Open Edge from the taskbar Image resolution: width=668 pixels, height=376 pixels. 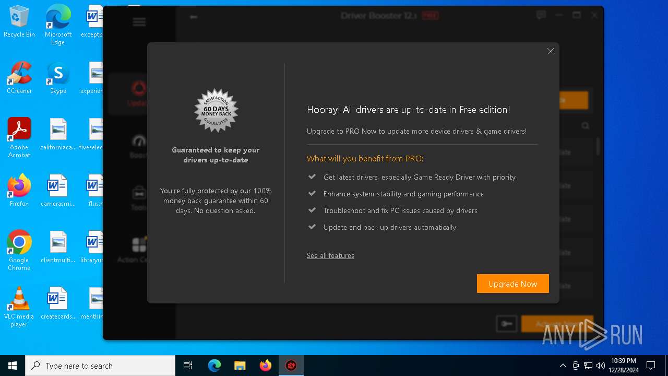214,366
